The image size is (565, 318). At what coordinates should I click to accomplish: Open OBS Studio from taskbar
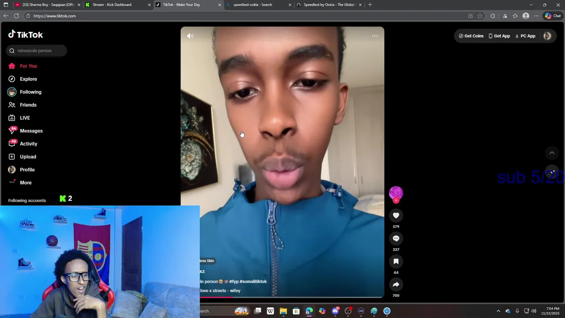tap(348, 311)
